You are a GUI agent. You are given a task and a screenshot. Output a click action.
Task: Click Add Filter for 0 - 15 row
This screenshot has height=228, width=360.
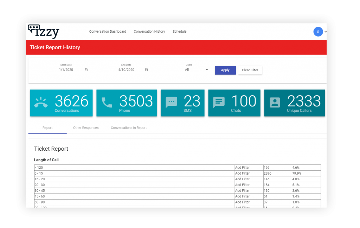(x=242, y=174)
